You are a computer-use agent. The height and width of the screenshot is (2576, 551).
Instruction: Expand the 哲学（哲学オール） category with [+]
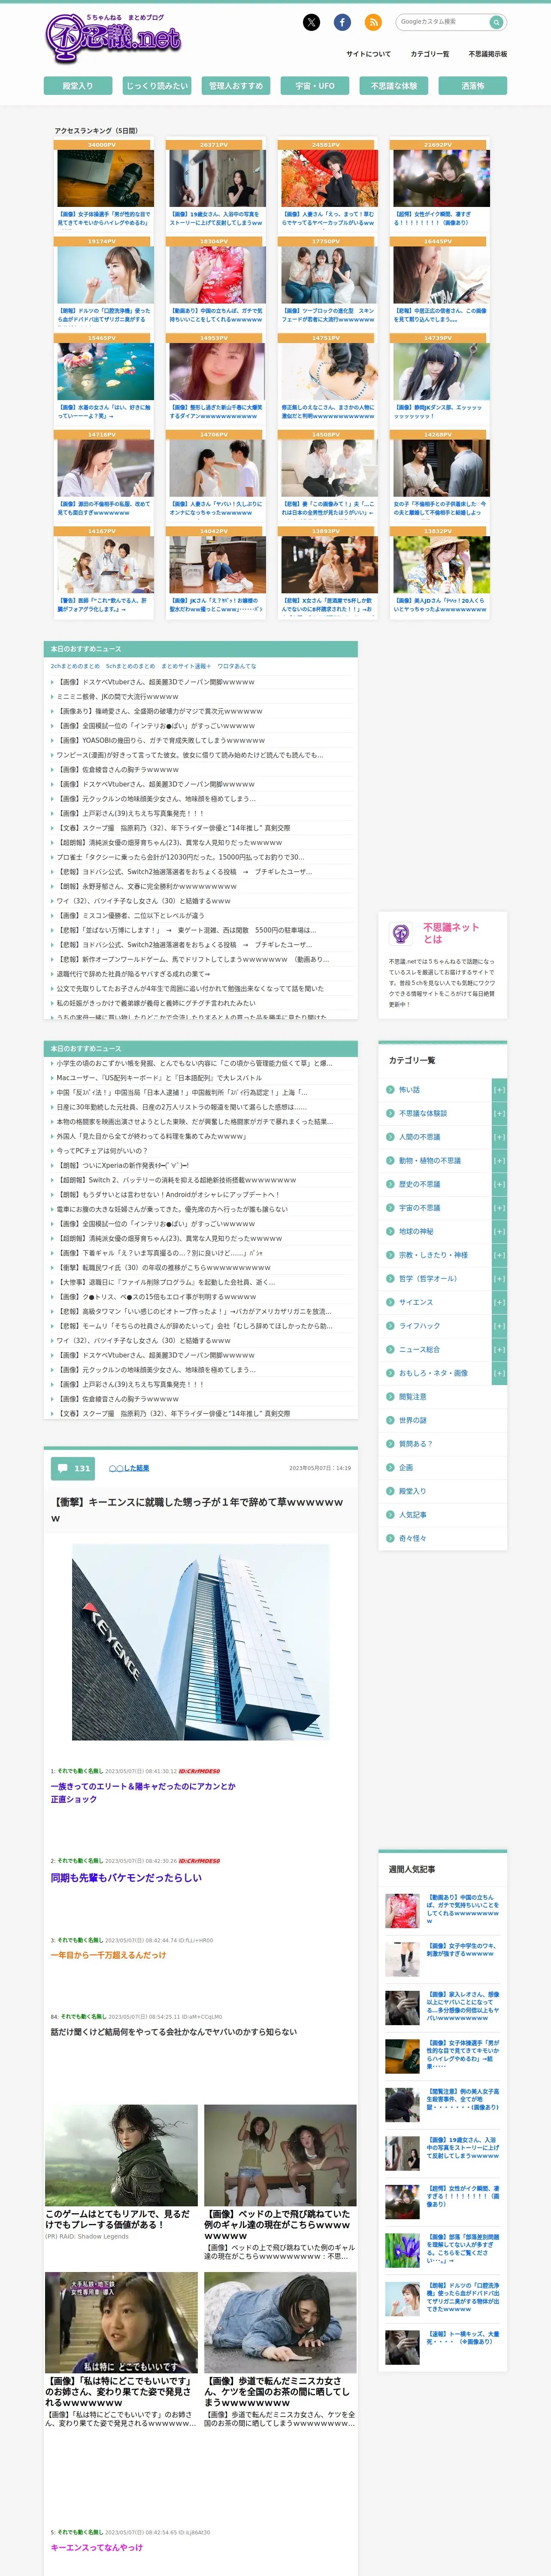[x=499, y=1278]
